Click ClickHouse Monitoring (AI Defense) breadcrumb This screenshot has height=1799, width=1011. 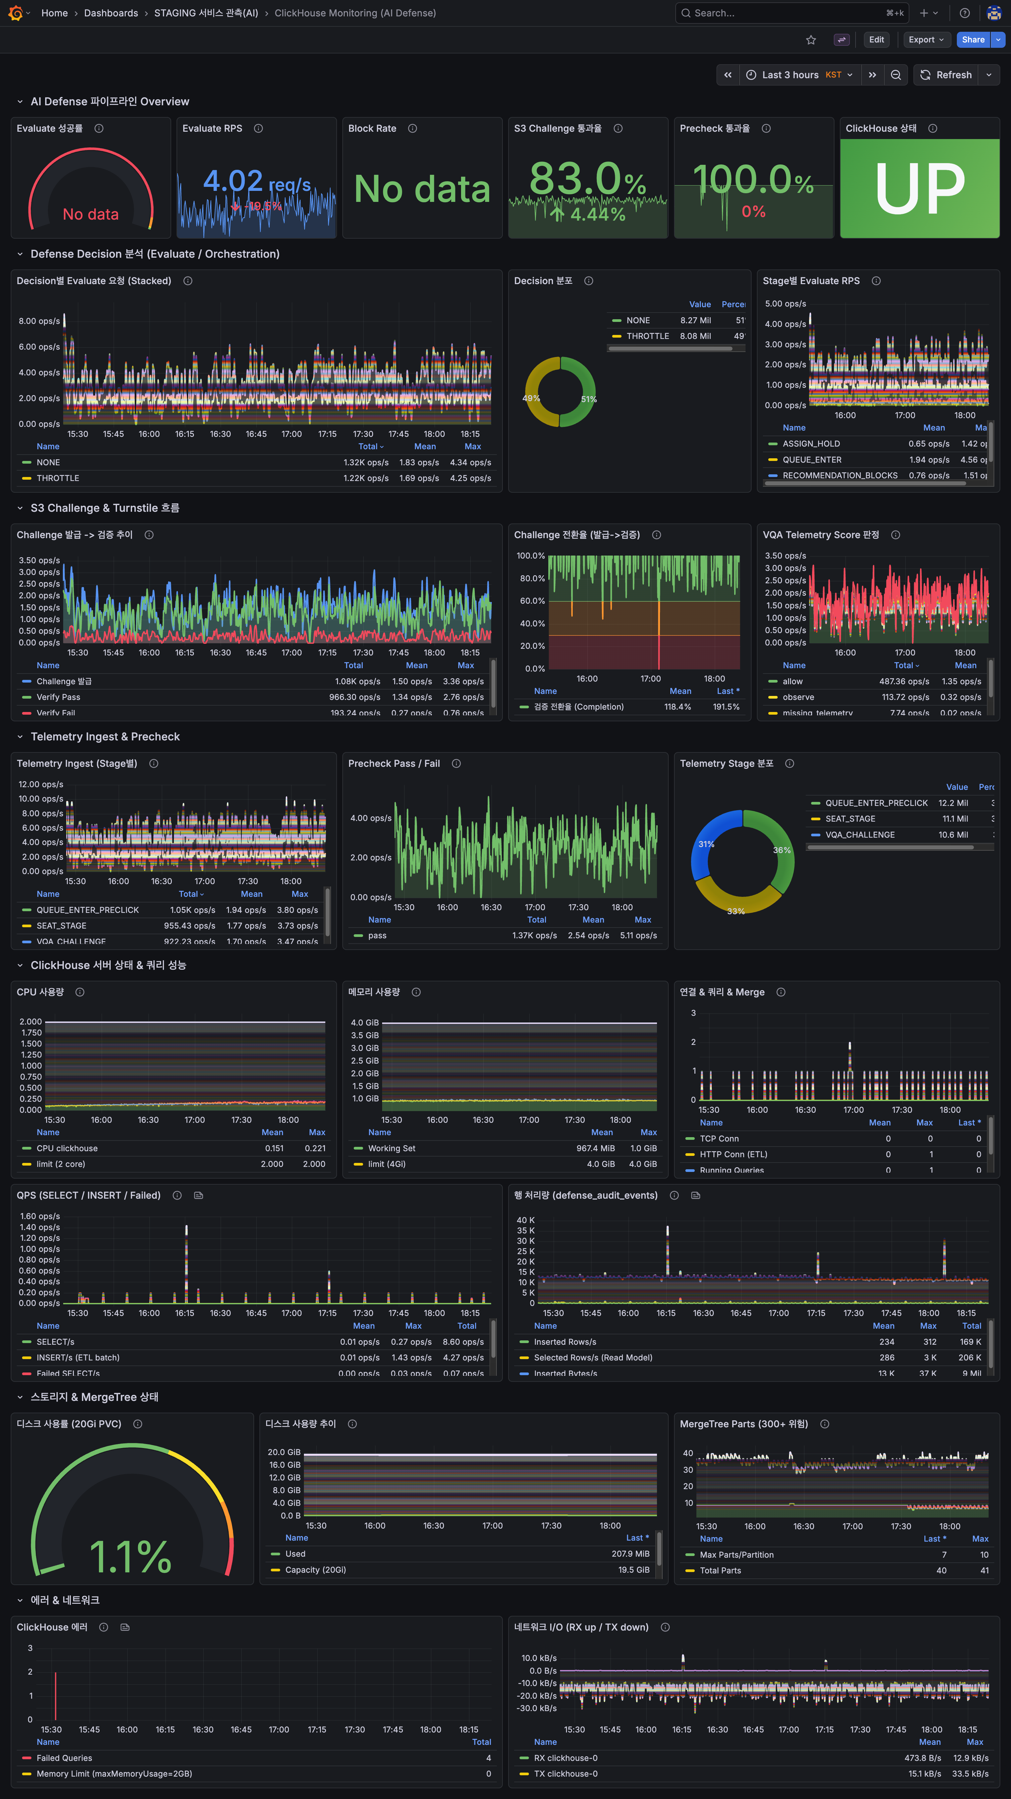pos(355,13)
